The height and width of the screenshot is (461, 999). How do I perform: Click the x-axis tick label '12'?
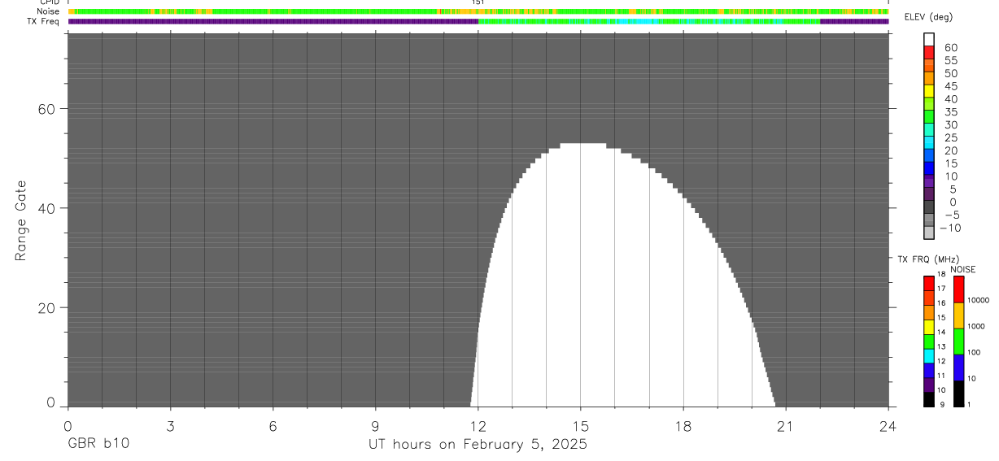(x=478, y=426)
